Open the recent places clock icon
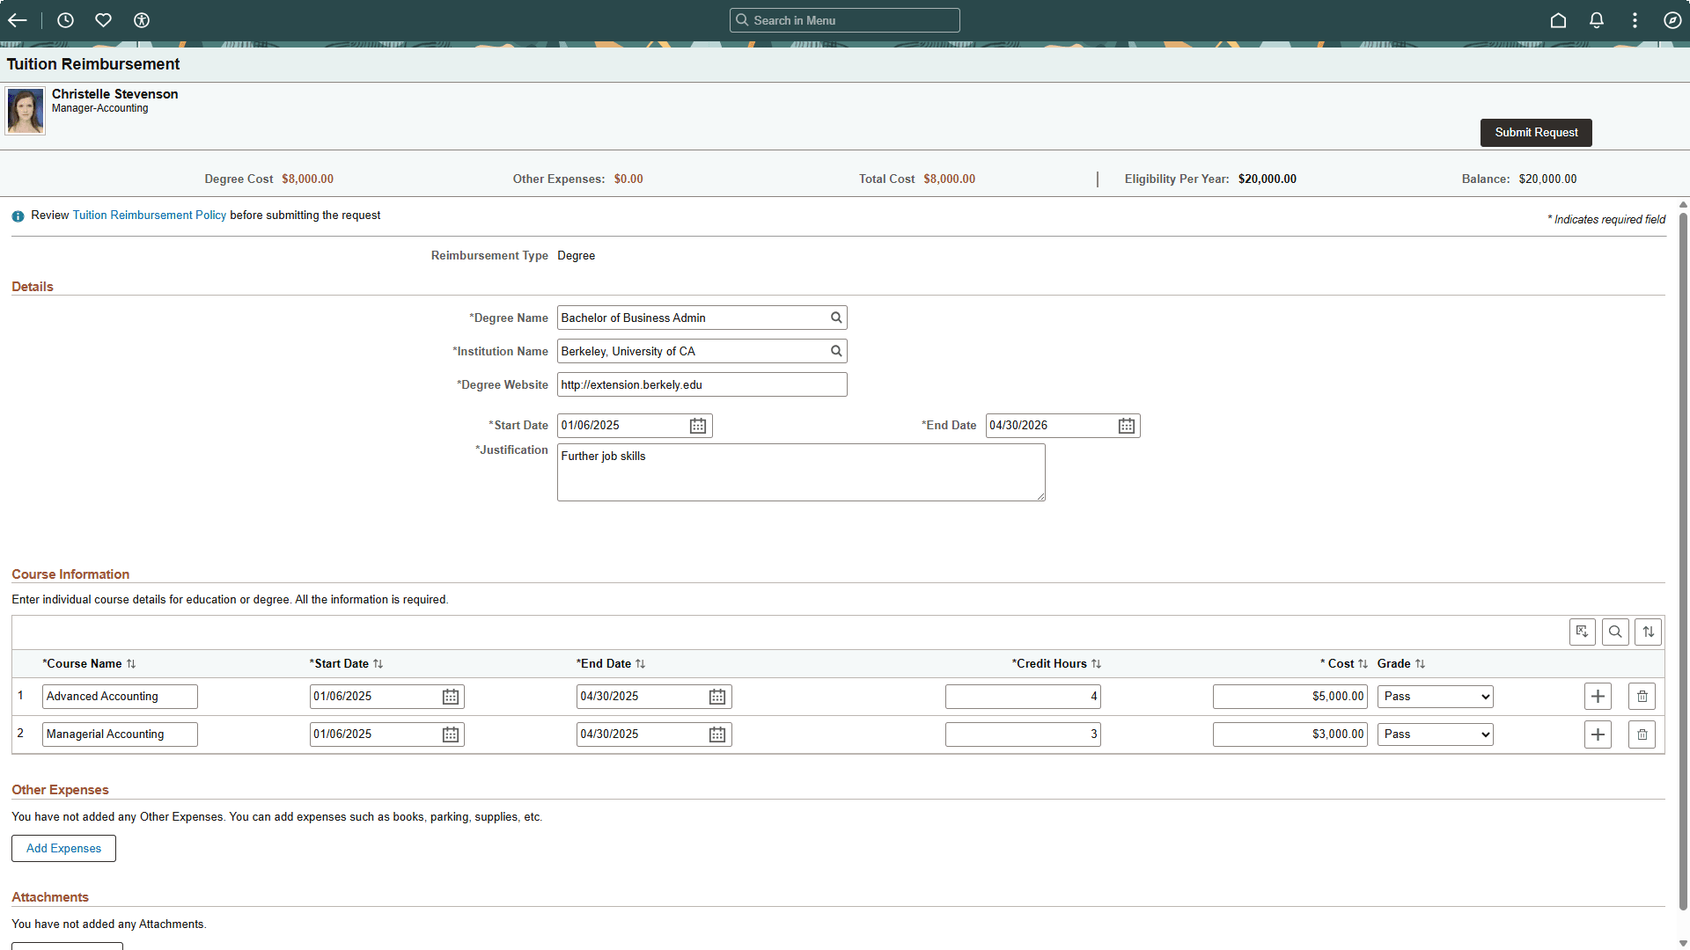This screenshot has height=950, width=1690. [x=64, y=19]
